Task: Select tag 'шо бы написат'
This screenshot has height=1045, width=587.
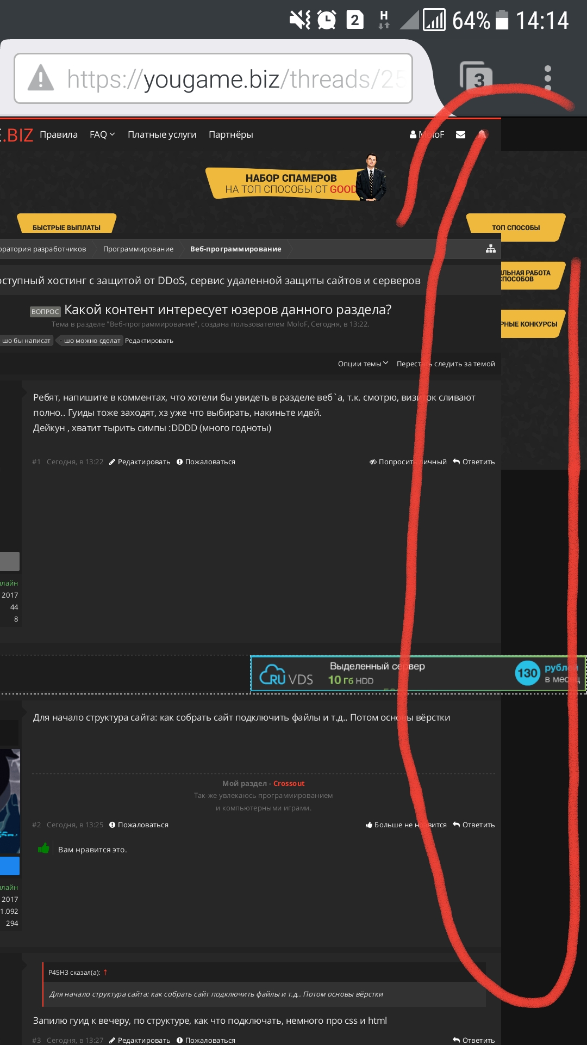Action: pos(27,341)
